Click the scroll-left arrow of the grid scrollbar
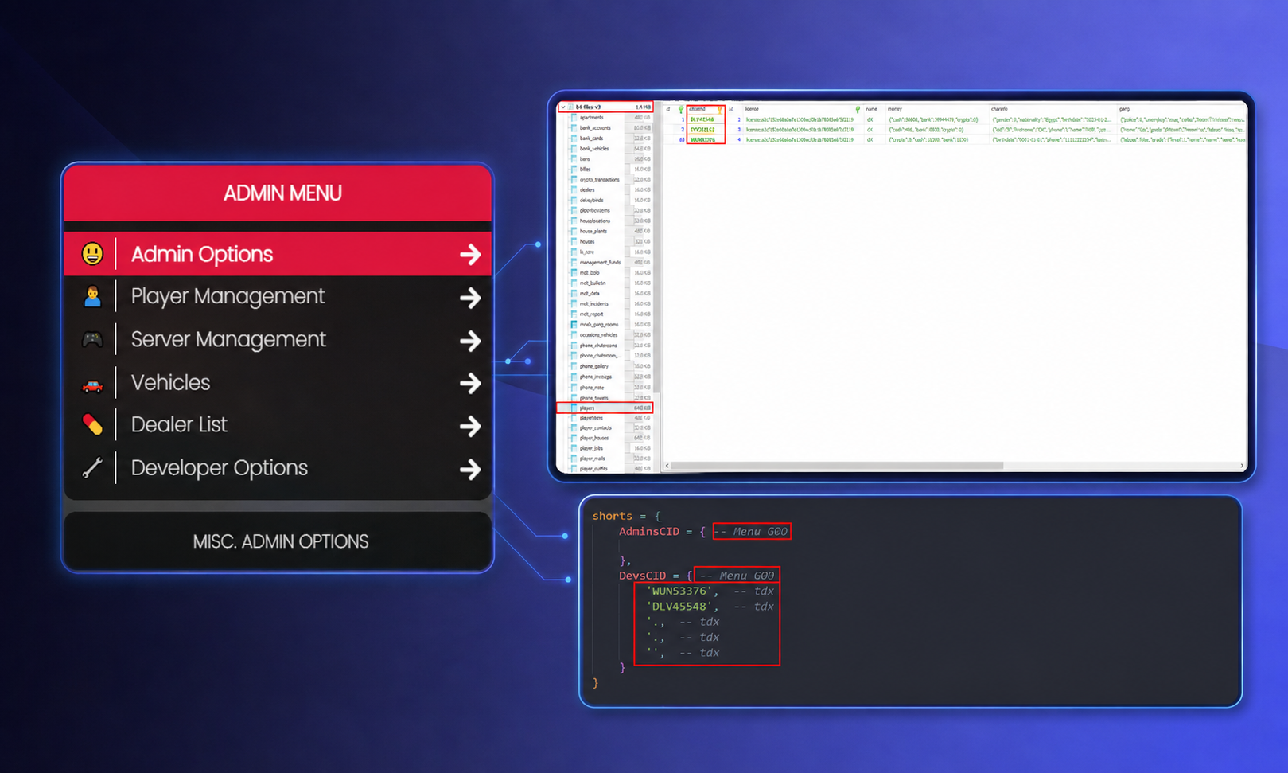1288x773 pixels. coord(667,466)
